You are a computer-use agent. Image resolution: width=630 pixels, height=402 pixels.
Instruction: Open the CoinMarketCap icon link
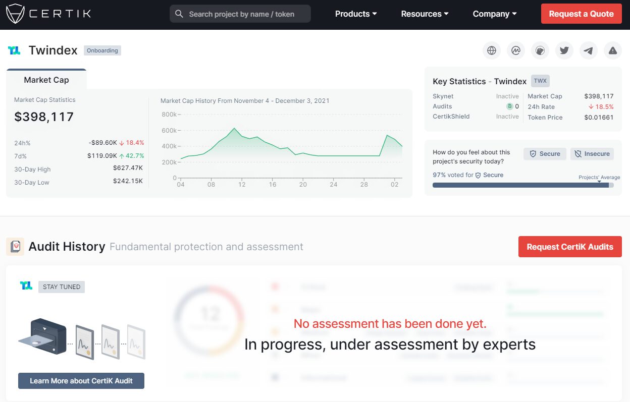coord(516,50)
